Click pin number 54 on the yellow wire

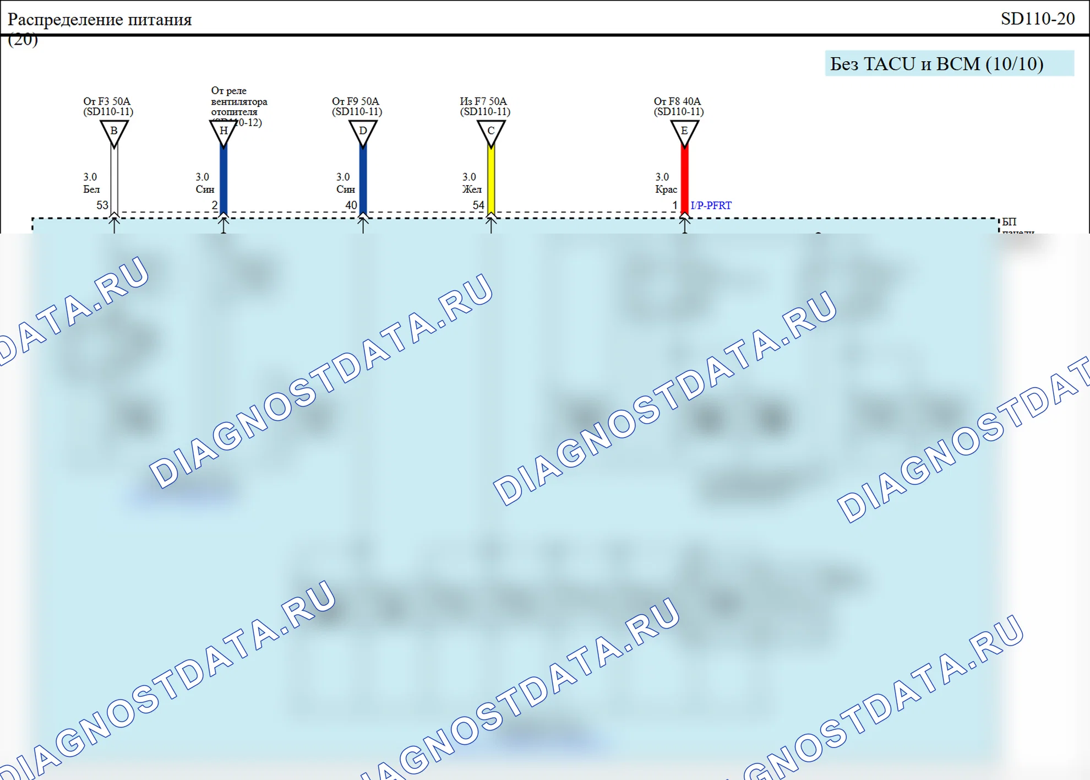click(478, 205)
